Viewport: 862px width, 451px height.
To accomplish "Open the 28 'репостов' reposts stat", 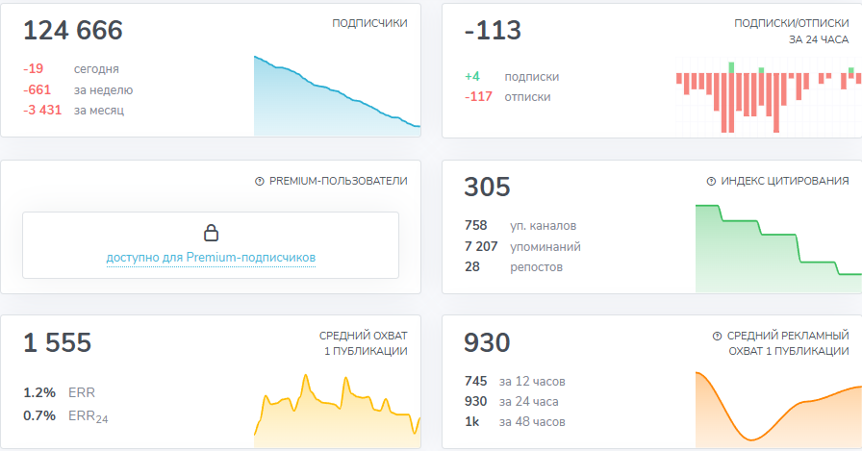I will 513,266.
